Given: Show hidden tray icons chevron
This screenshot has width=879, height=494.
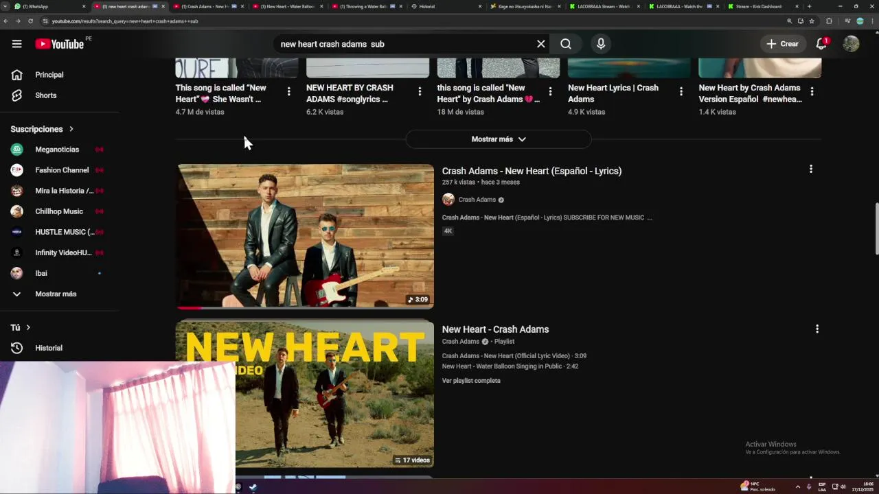Looking at the screenshot, I should point(798,486).
